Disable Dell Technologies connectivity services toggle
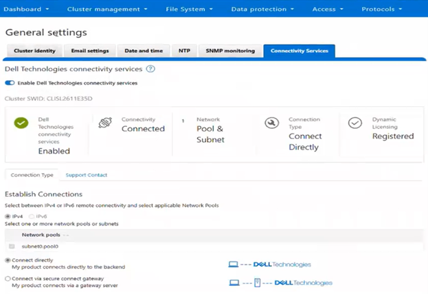 (x=10, y=83)
